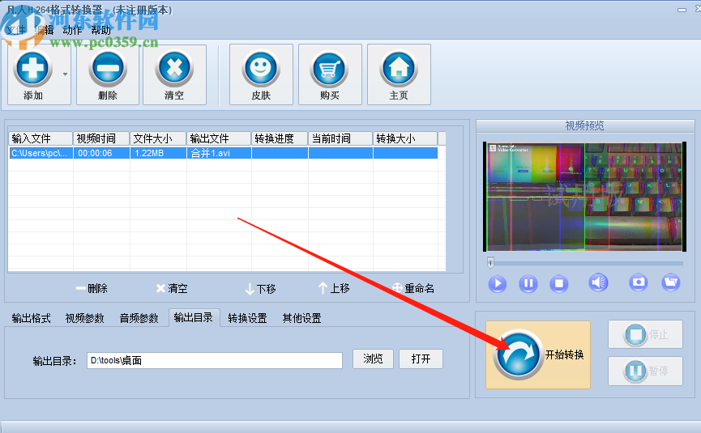Click the 停止 stop button

tap(645, 334)
